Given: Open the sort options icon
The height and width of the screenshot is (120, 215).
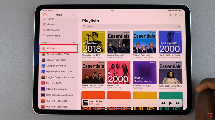Looking at the screenshot, I should point(176,15).
